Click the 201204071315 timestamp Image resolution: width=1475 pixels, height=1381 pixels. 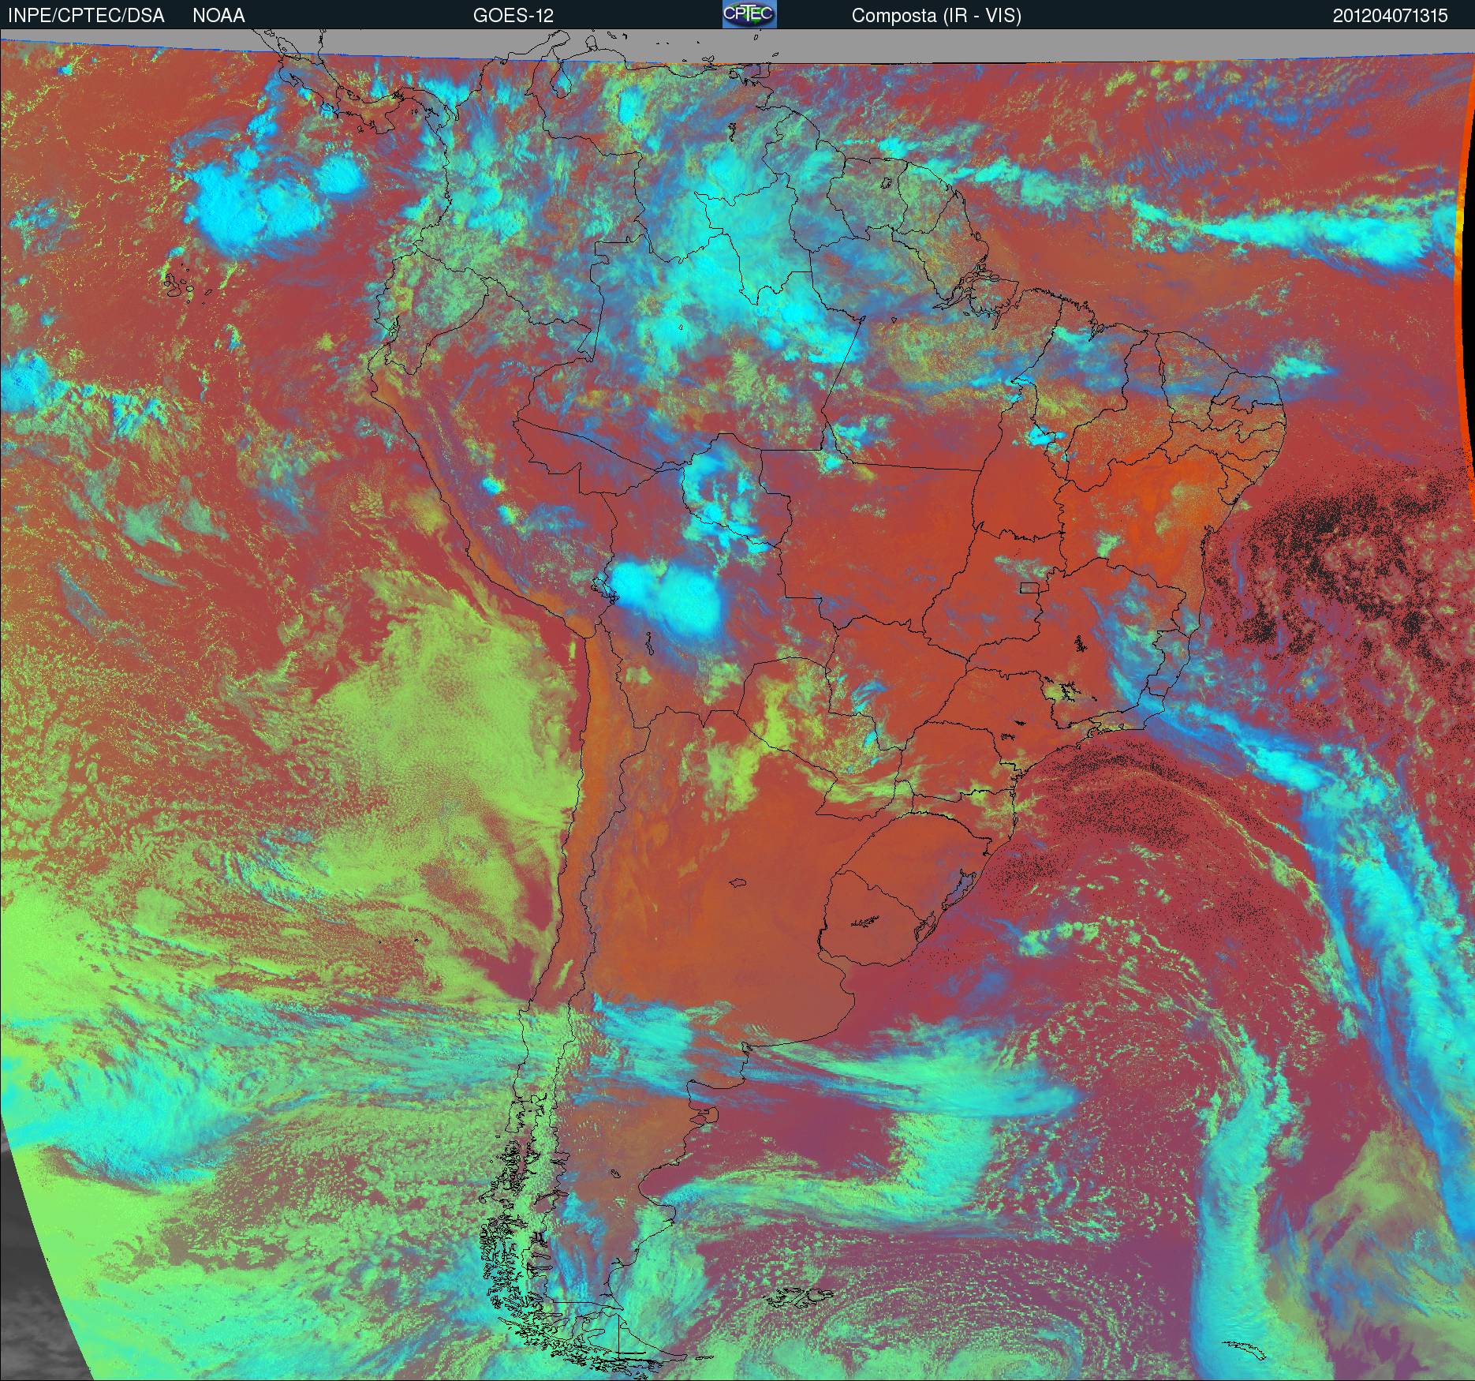click(1391, 16)
